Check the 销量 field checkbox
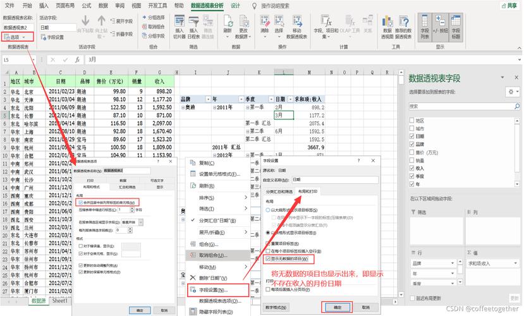Image resolution: width=524 pixels, height=316 pixels. [411, 160]
